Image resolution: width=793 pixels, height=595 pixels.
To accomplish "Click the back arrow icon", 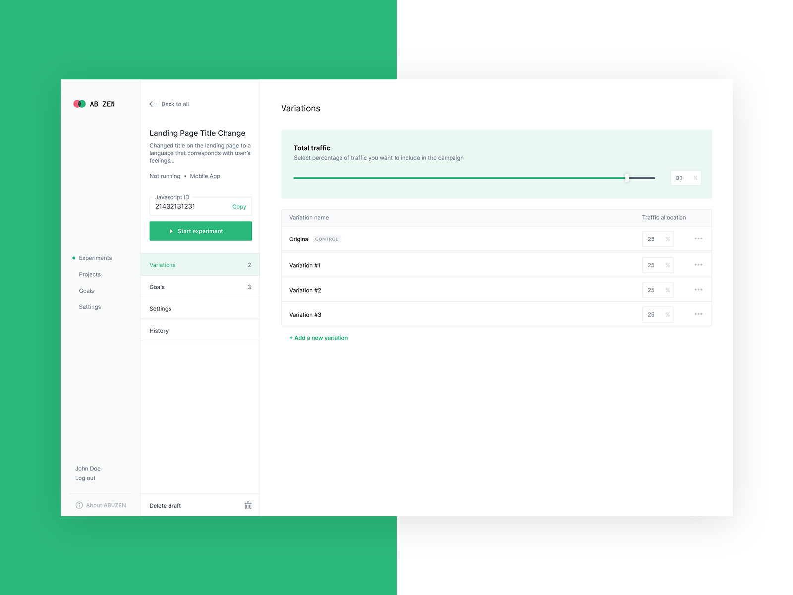I will point(153,104).
